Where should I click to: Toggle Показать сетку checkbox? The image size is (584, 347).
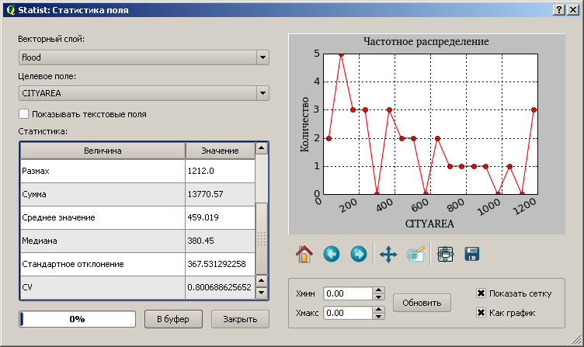pyautogui.click(x=481, y=293)
